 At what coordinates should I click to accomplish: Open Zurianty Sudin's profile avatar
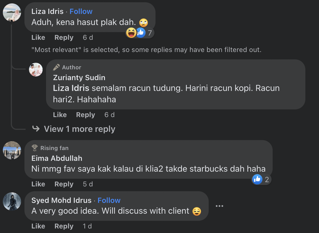click(x=36, y=70)
